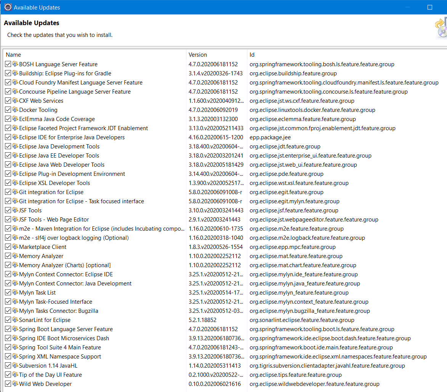Click the BOSH Language Server Feature icon

pos(15,64)
